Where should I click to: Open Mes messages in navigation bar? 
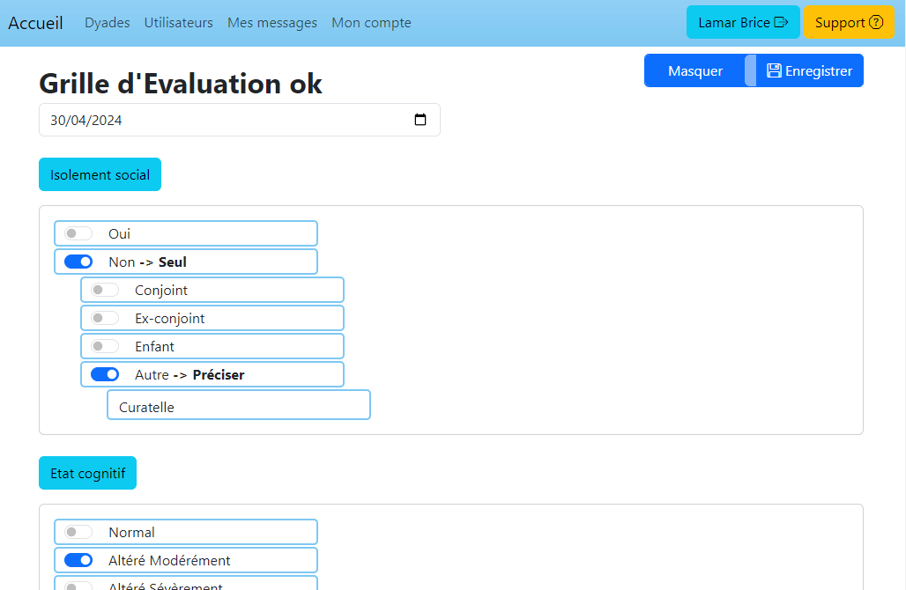tap(271, 23)
